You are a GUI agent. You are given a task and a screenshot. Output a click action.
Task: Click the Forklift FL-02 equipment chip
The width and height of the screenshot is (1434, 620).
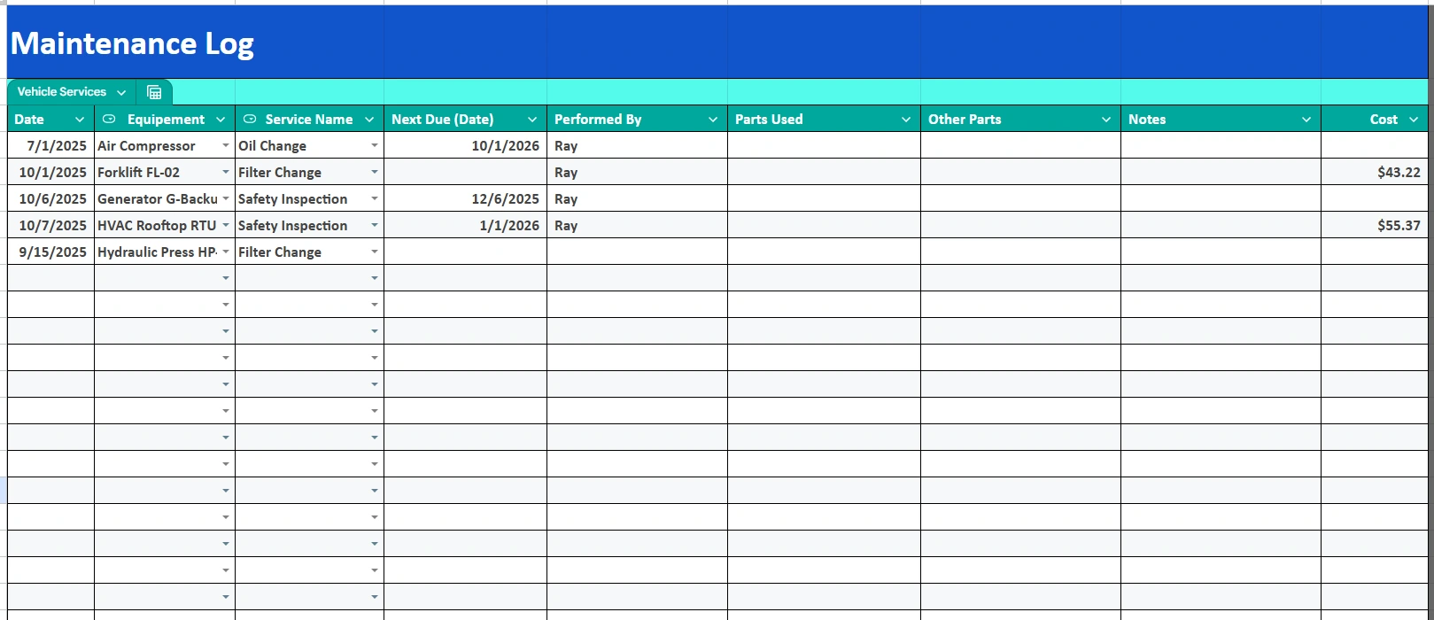(x=138, y=172)
